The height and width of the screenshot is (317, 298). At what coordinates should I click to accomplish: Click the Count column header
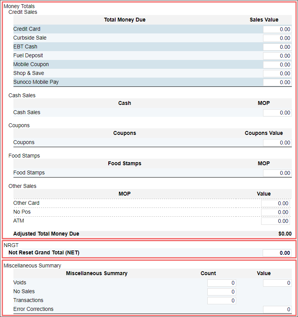(x=208, y=274)
